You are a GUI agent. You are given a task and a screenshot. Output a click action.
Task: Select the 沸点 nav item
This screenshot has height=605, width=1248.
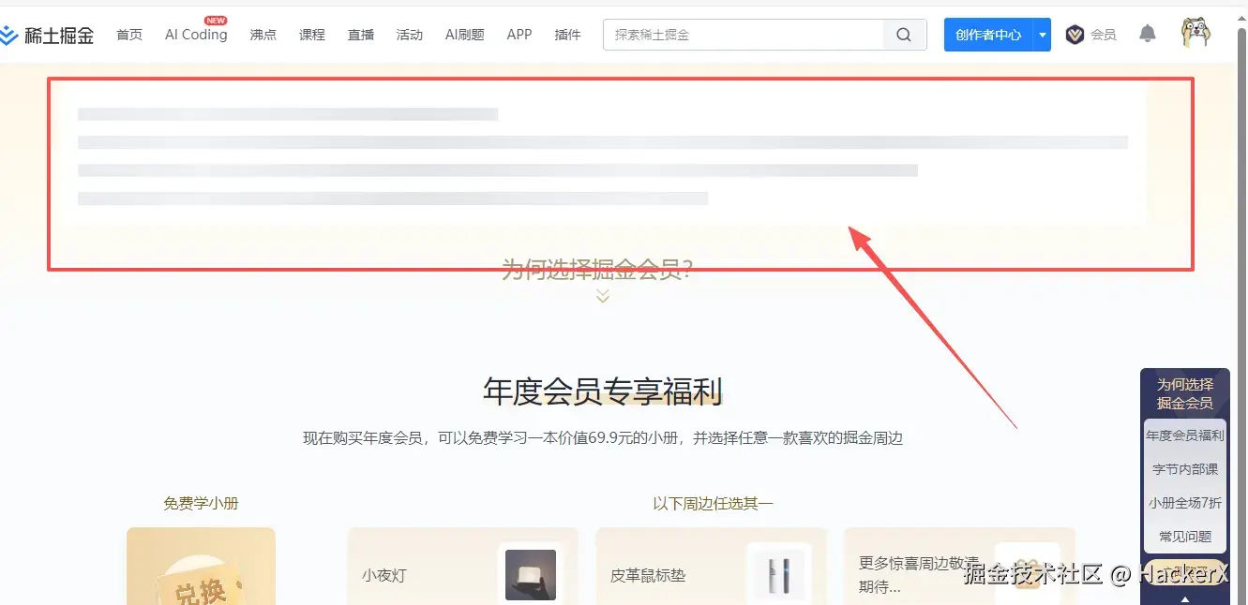coord(263,35)
